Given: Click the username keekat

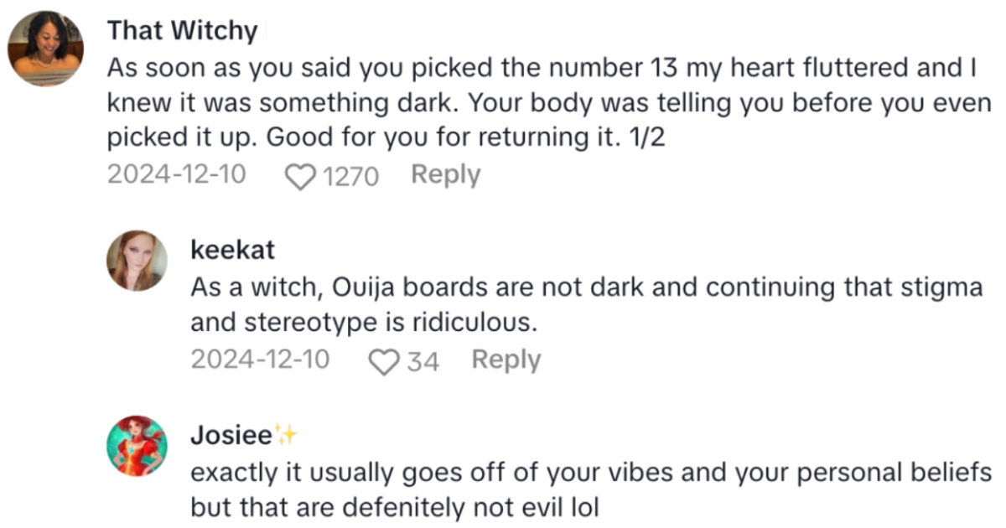Looking at the screenshot, I should (231, 249).
